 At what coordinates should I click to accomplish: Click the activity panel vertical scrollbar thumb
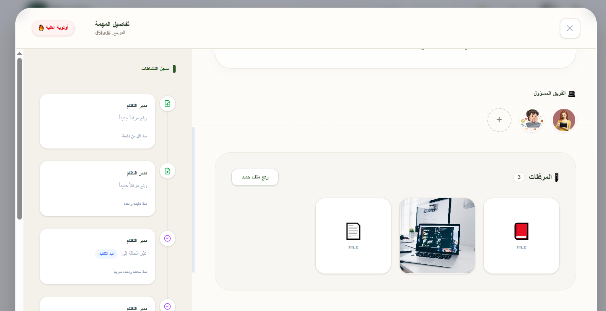click(x=19, y=138)
